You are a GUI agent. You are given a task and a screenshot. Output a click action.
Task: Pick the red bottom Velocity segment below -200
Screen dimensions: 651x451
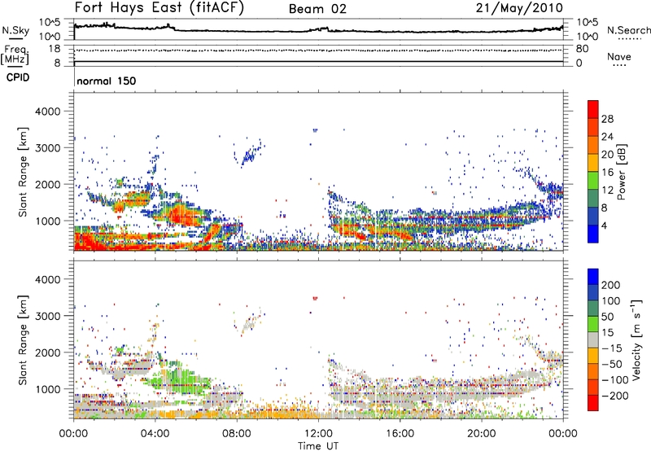point(593,403)
